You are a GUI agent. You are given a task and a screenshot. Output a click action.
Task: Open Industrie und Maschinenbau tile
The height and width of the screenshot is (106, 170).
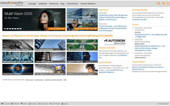coord(18,45)
